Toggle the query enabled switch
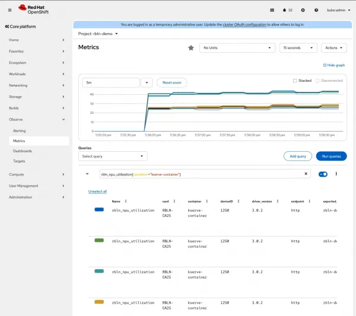The height and width of the screenshot is (316, 356). (x=323, y=174)
